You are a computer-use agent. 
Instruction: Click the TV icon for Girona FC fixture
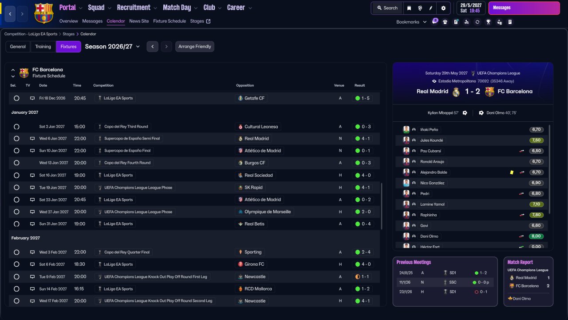[x=32, y=264]
